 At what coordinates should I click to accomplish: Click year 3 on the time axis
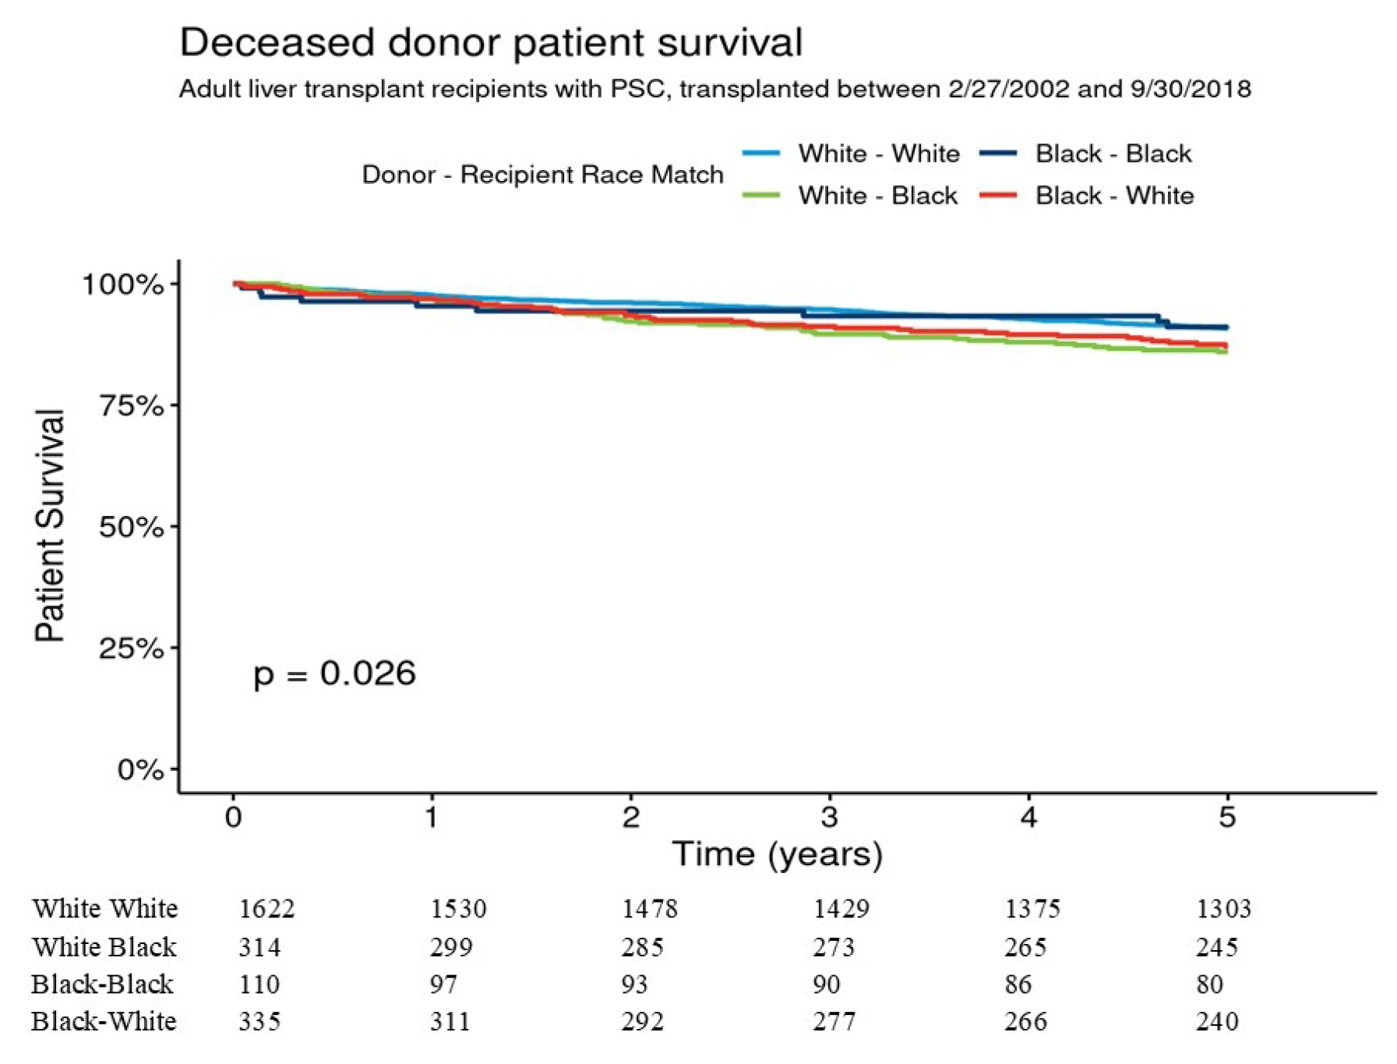point(830,817)
